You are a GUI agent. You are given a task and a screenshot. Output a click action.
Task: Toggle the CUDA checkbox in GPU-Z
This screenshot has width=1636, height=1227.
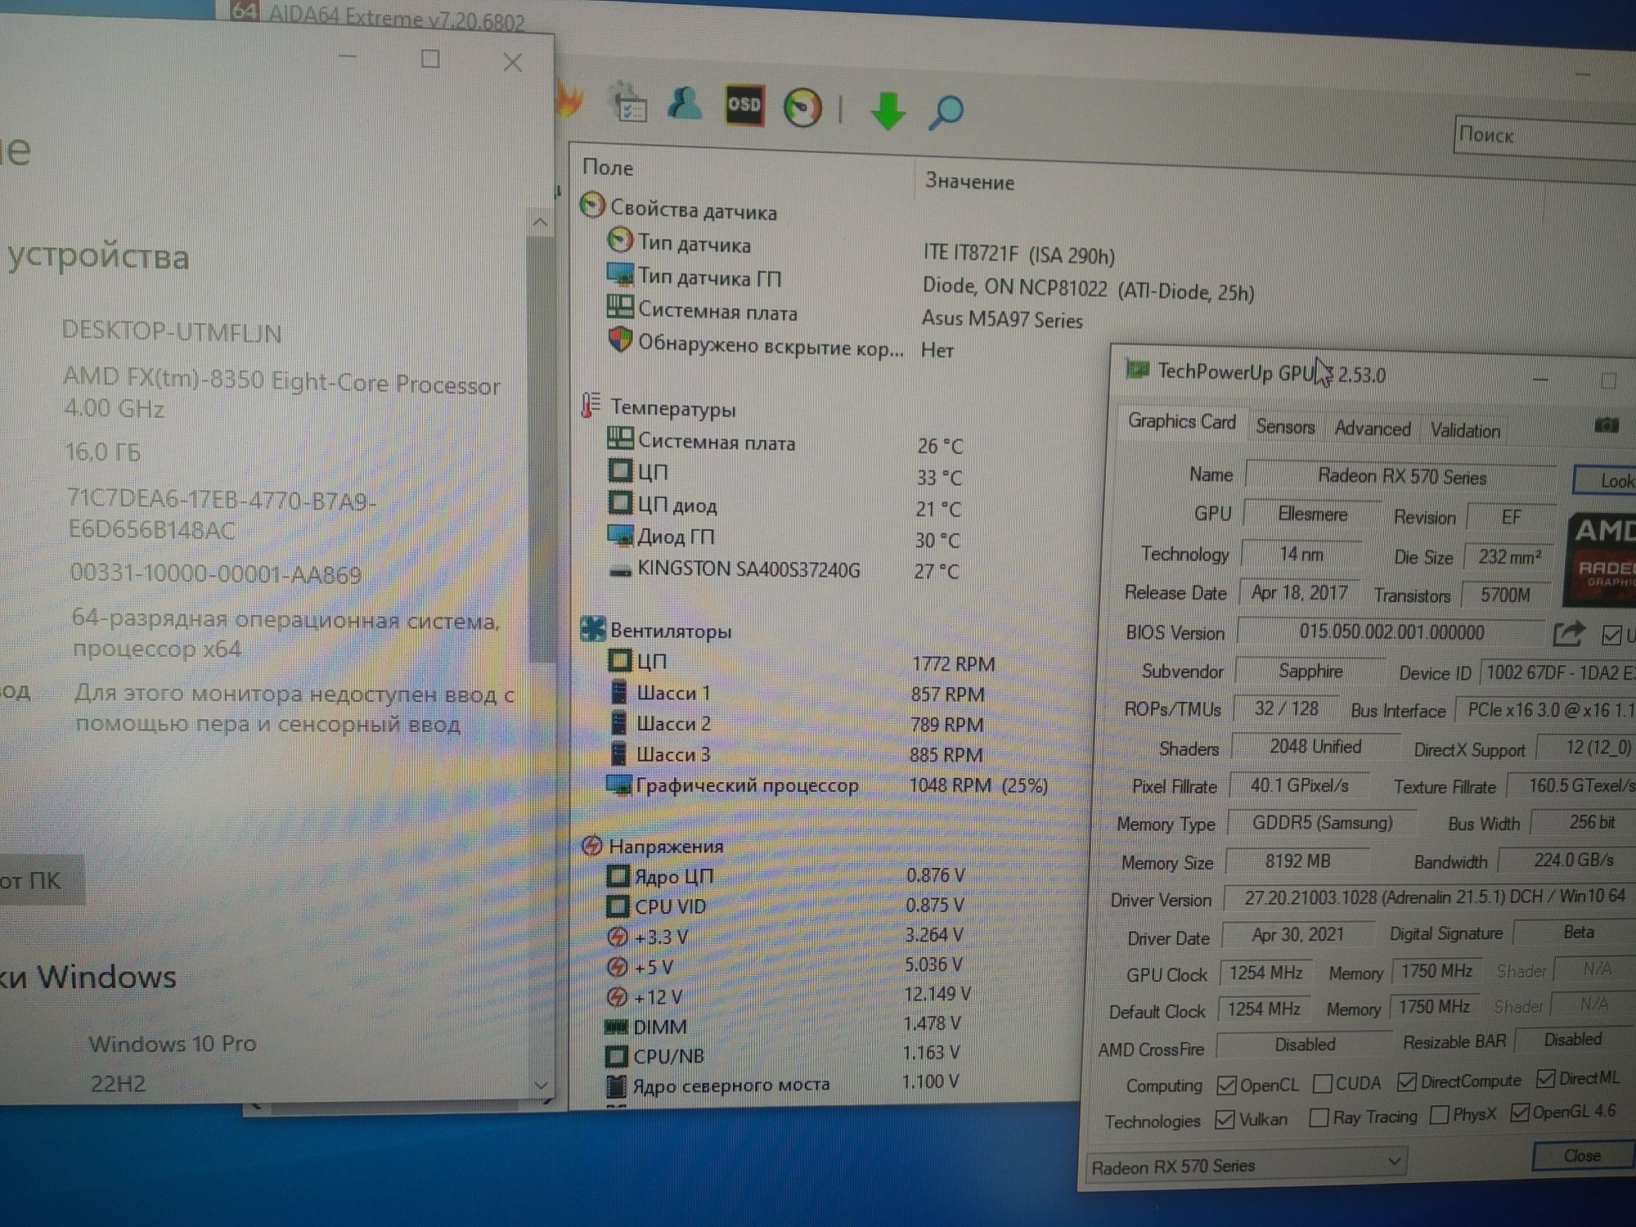point(1322,1084)
